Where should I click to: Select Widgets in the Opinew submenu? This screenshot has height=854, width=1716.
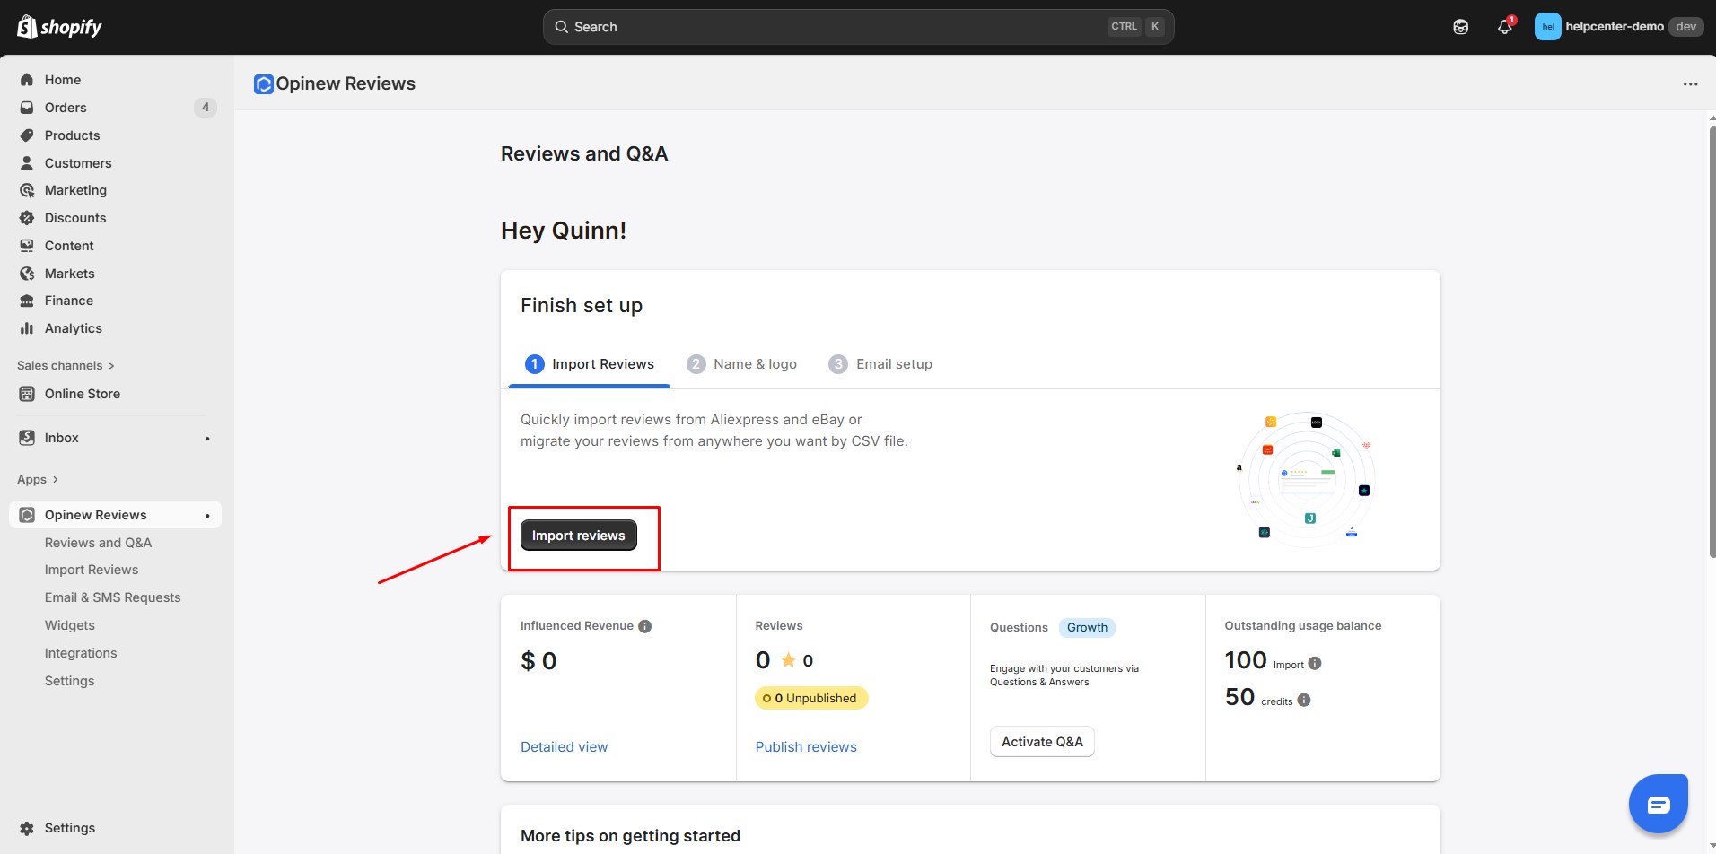(70, 625)
